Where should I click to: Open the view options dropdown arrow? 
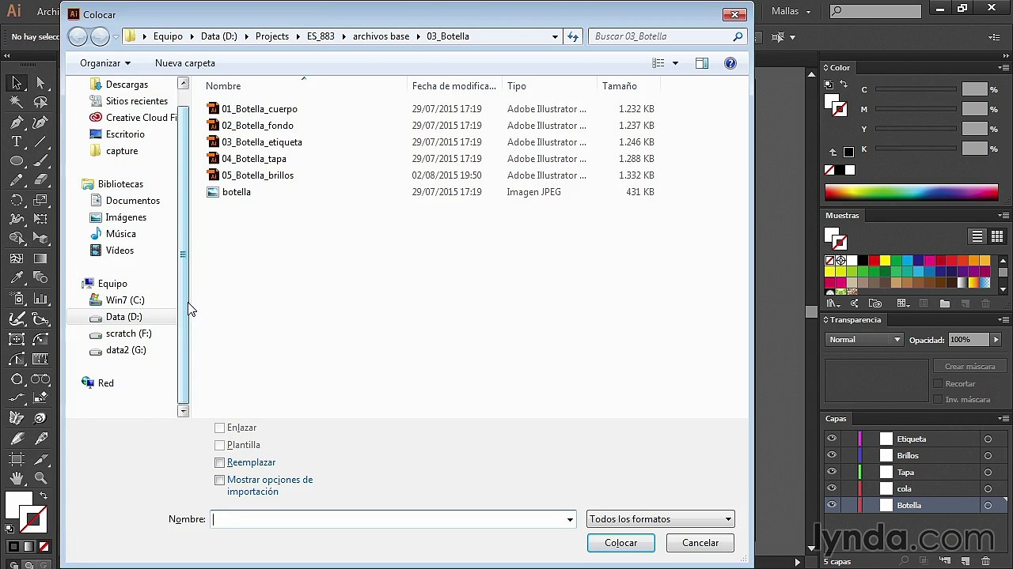click(x=675, y=63)
